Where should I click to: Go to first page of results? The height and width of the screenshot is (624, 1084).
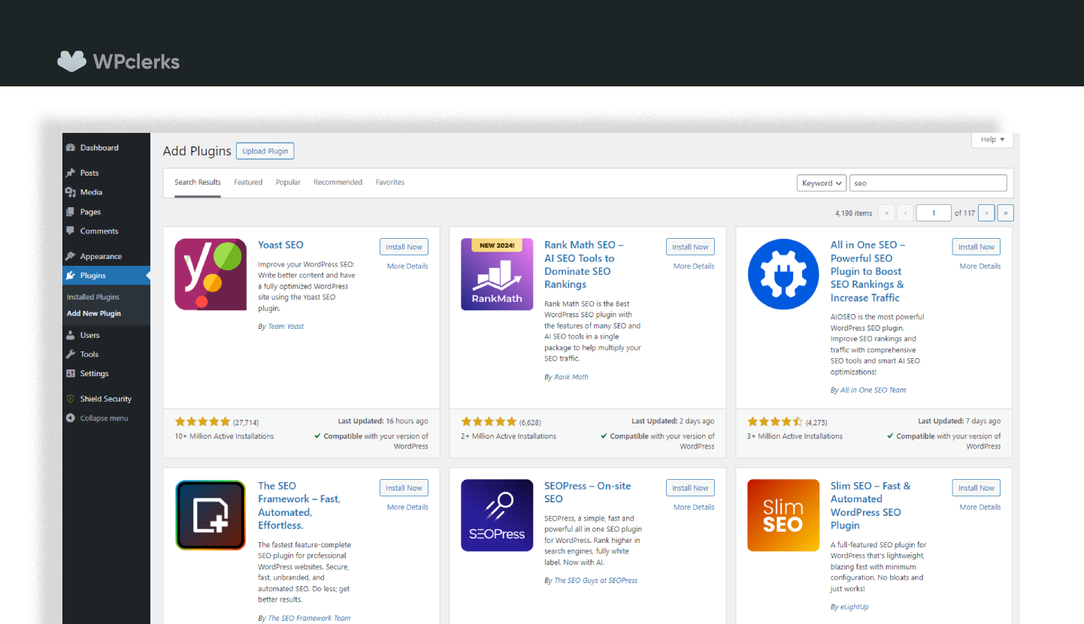(887, 213)
